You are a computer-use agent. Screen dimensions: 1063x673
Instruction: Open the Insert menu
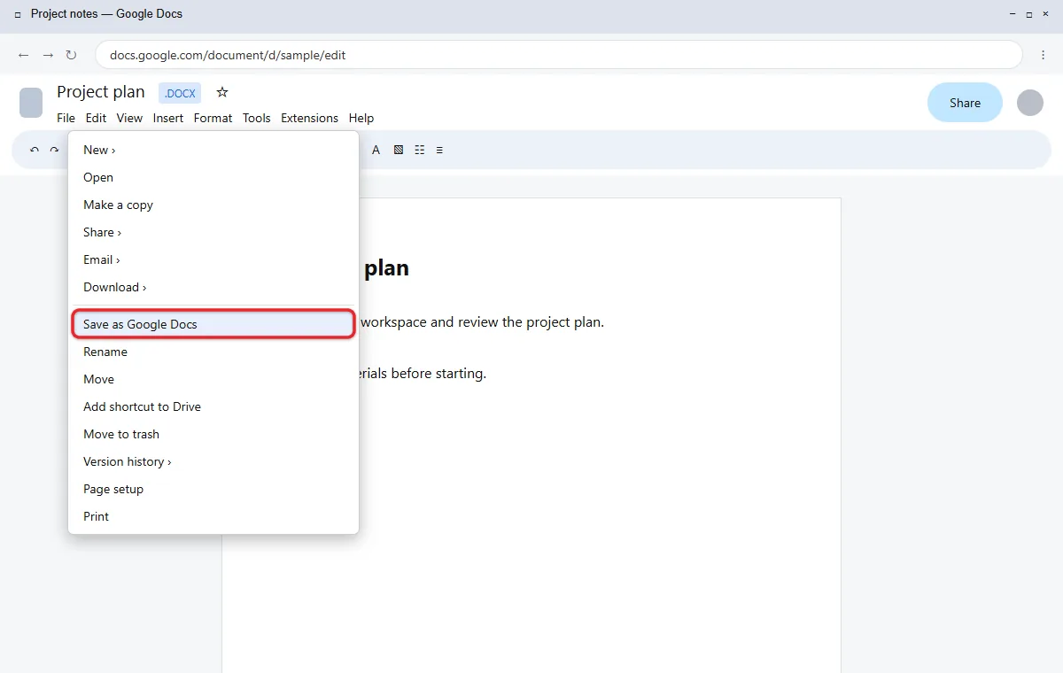pos(168,118)
